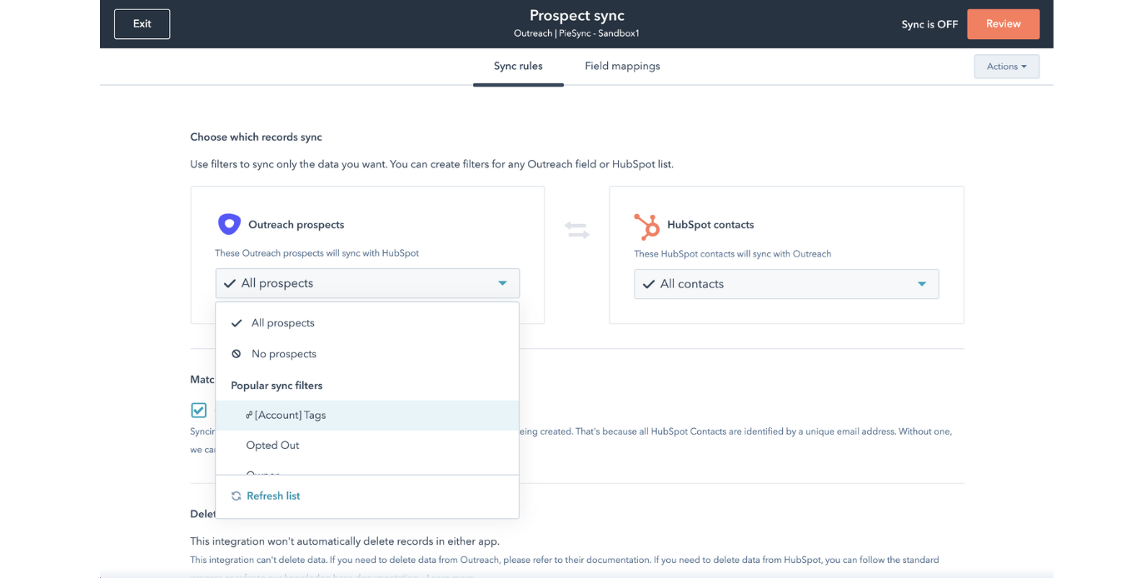Click the checkmark icon next to All prospects option
Image resolution: width=1146 pixels, height=583 pixels.
tap(237, 322)
